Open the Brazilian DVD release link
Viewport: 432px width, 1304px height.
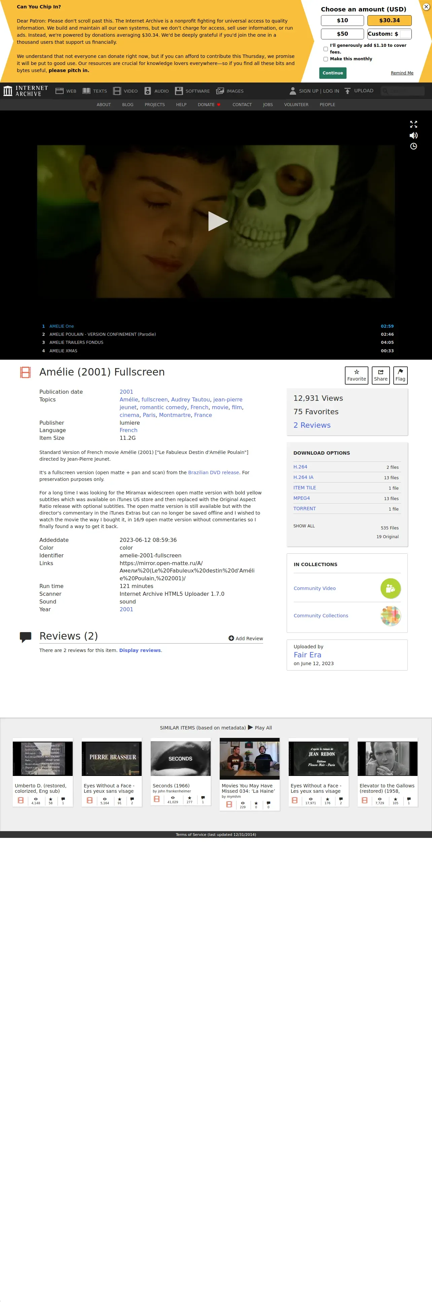click(x=213, y=473)
